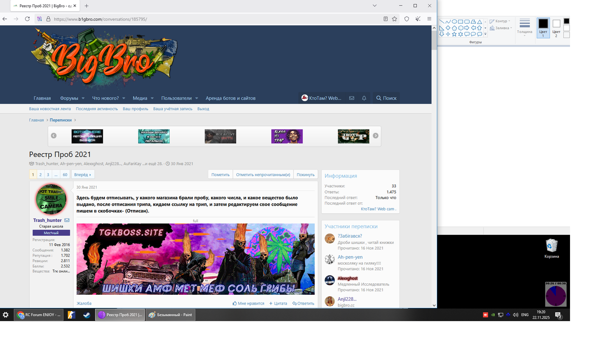The image size is (603, 339).
Task: Select the curve shape in Paint
Action: [x=448, y=22]
